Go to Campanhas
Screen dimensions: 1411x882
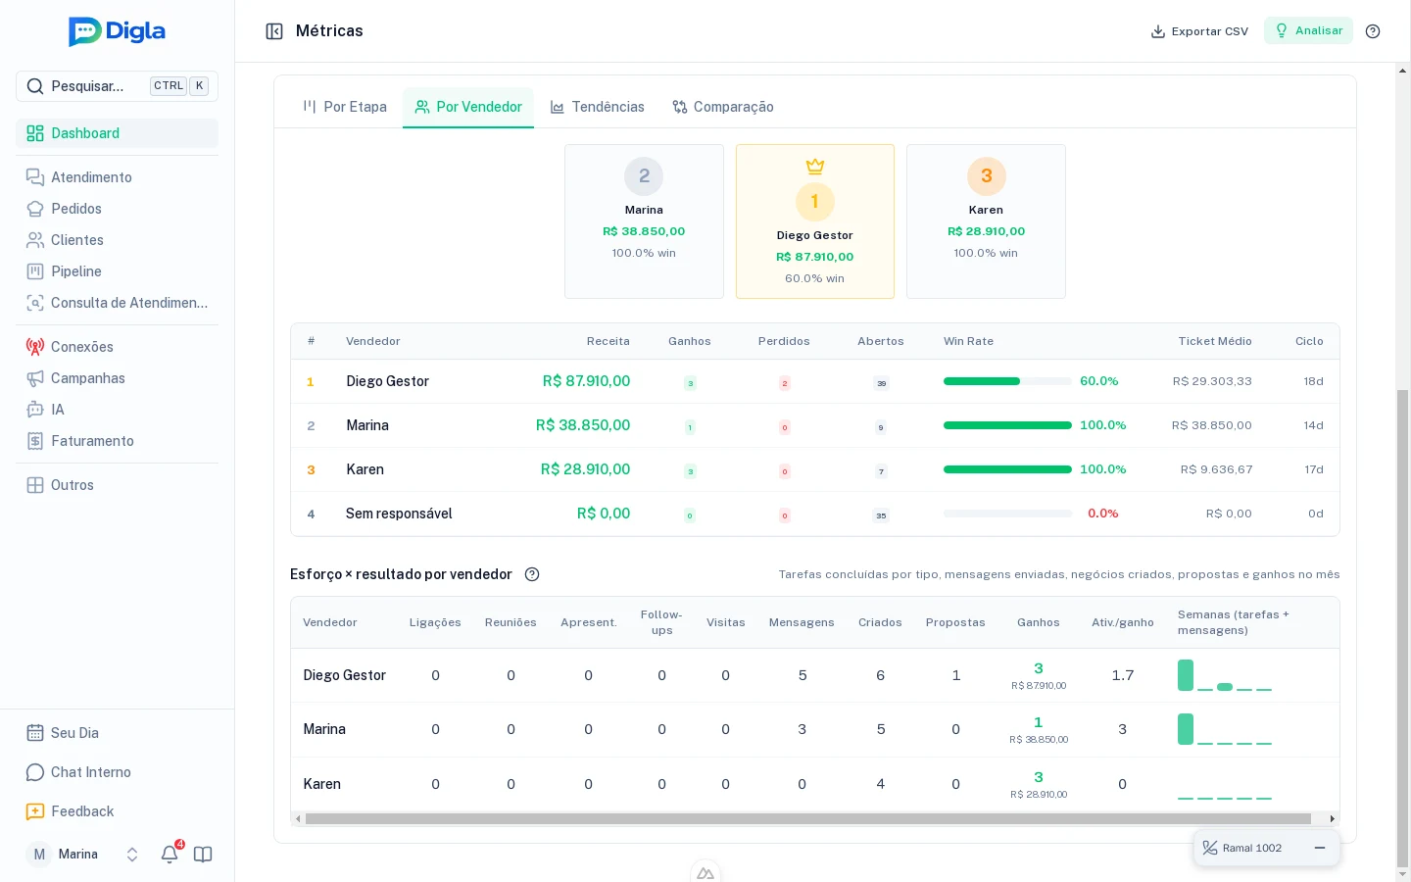pos(117,378)
